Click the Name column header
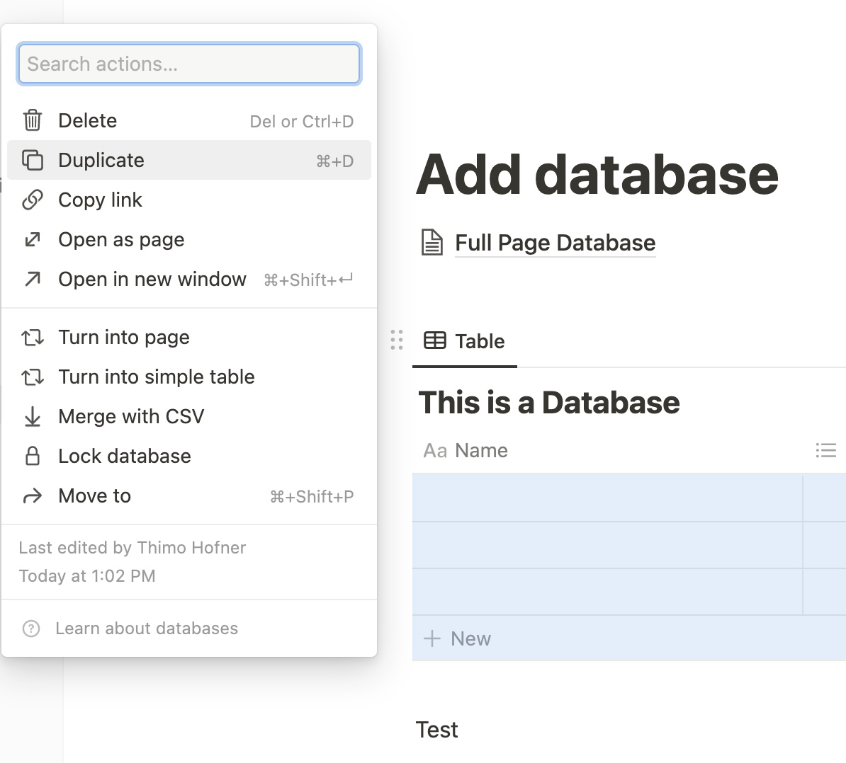 [x=480, y=451]
